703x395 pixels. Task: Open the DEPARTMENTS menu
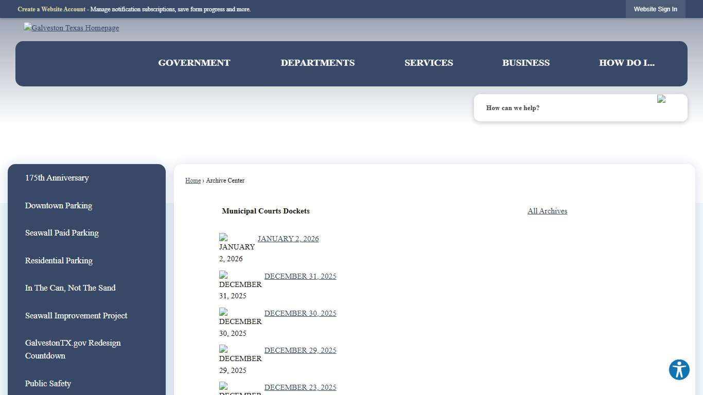coord(318,63)
